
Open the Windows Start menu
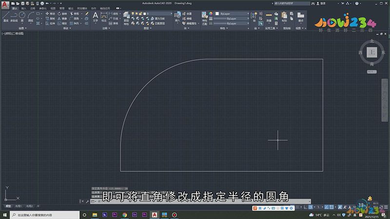(5, 215)
